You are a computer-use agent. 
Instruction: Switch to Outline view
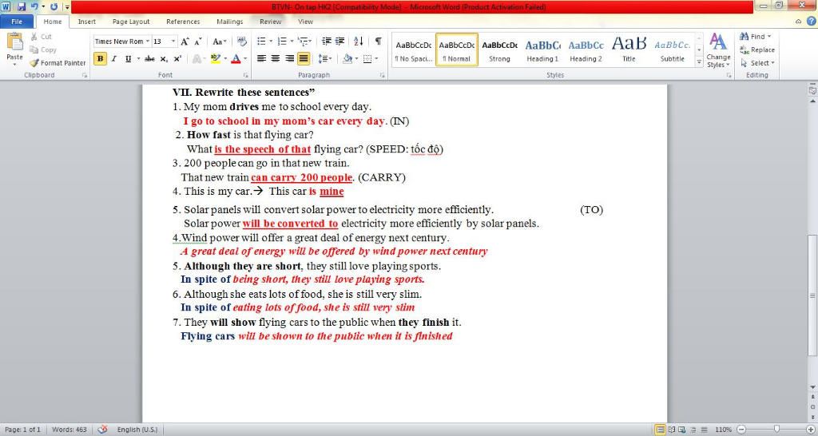(692, 430)
